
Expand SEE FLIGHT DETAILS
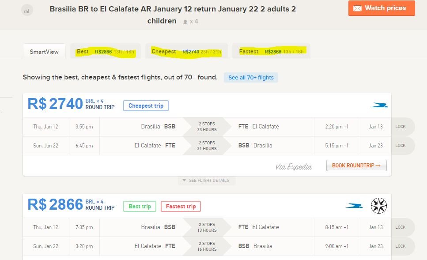tap(207, 181)
